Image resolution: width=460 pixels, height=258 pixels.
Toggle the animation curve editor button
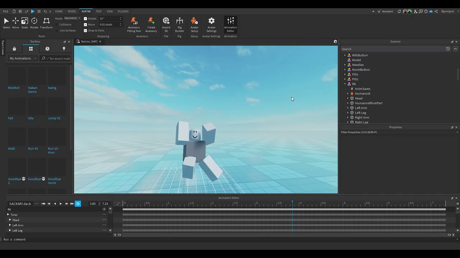tap(118, 204)
